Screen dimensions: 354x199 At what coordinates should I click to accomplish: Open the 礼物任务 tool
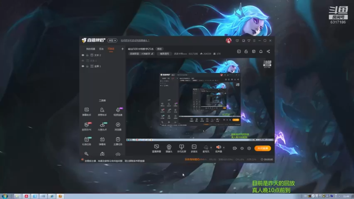[x=86, y=141]
